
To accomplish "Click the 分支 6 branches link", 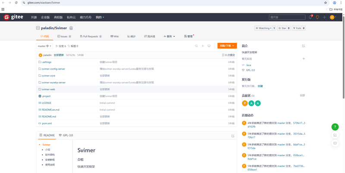I will click(61, 46).
